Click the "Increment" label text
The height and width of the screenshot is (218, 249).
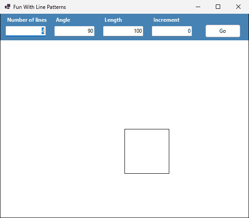[167, 20]
